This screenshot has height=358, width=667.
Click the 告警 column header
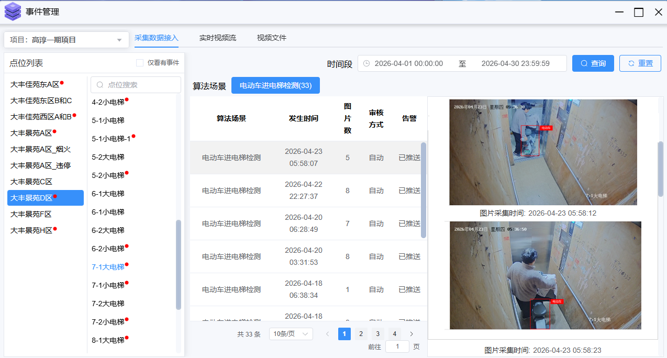(x=409, y=118)
